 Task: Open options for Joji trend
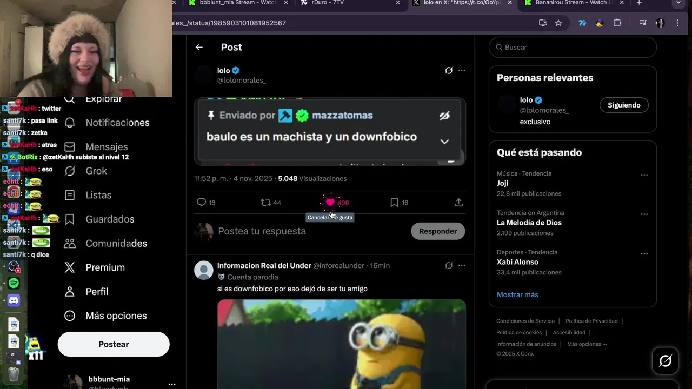tap(644, 175)
